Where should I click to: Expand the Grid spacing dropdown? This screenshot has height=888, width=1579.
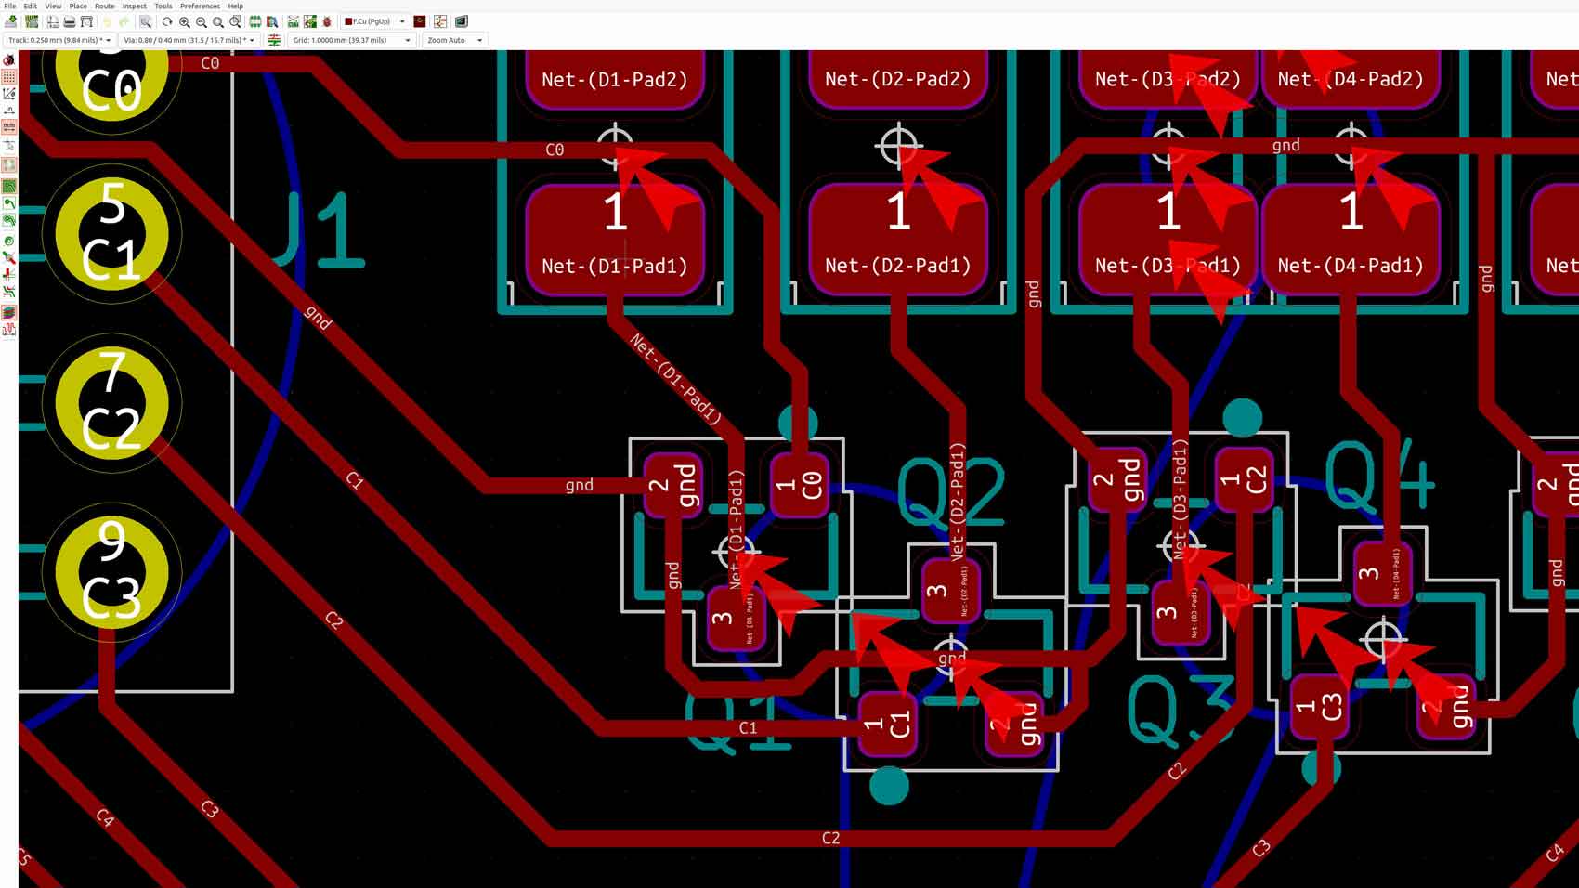coord(406,40)
